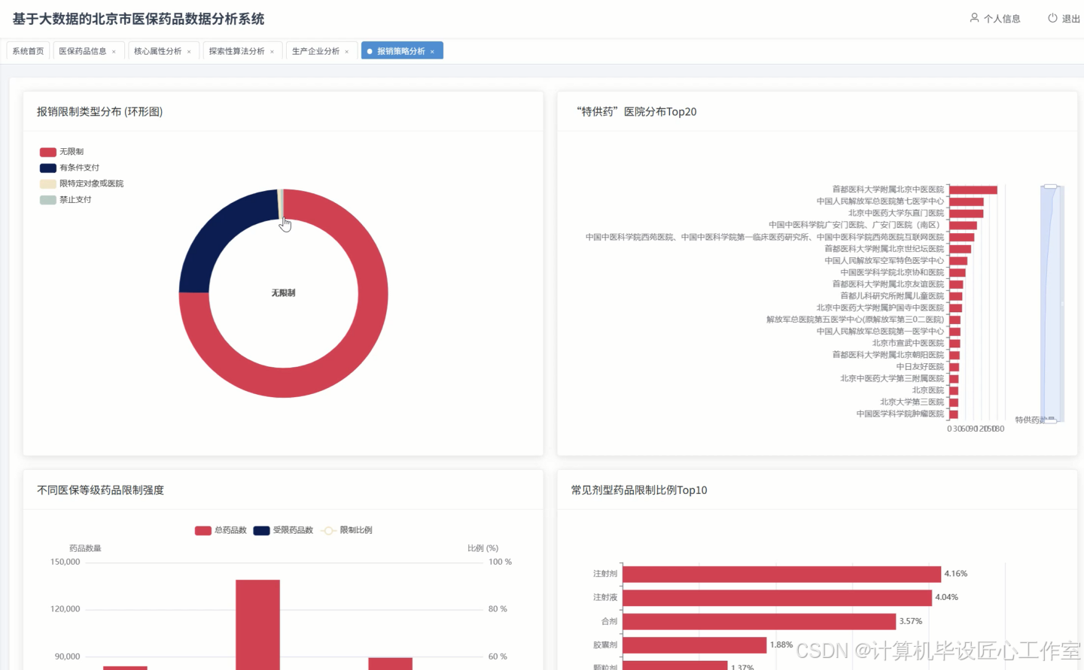Click the 中日友好医院 label

click(x=920, y=367)
